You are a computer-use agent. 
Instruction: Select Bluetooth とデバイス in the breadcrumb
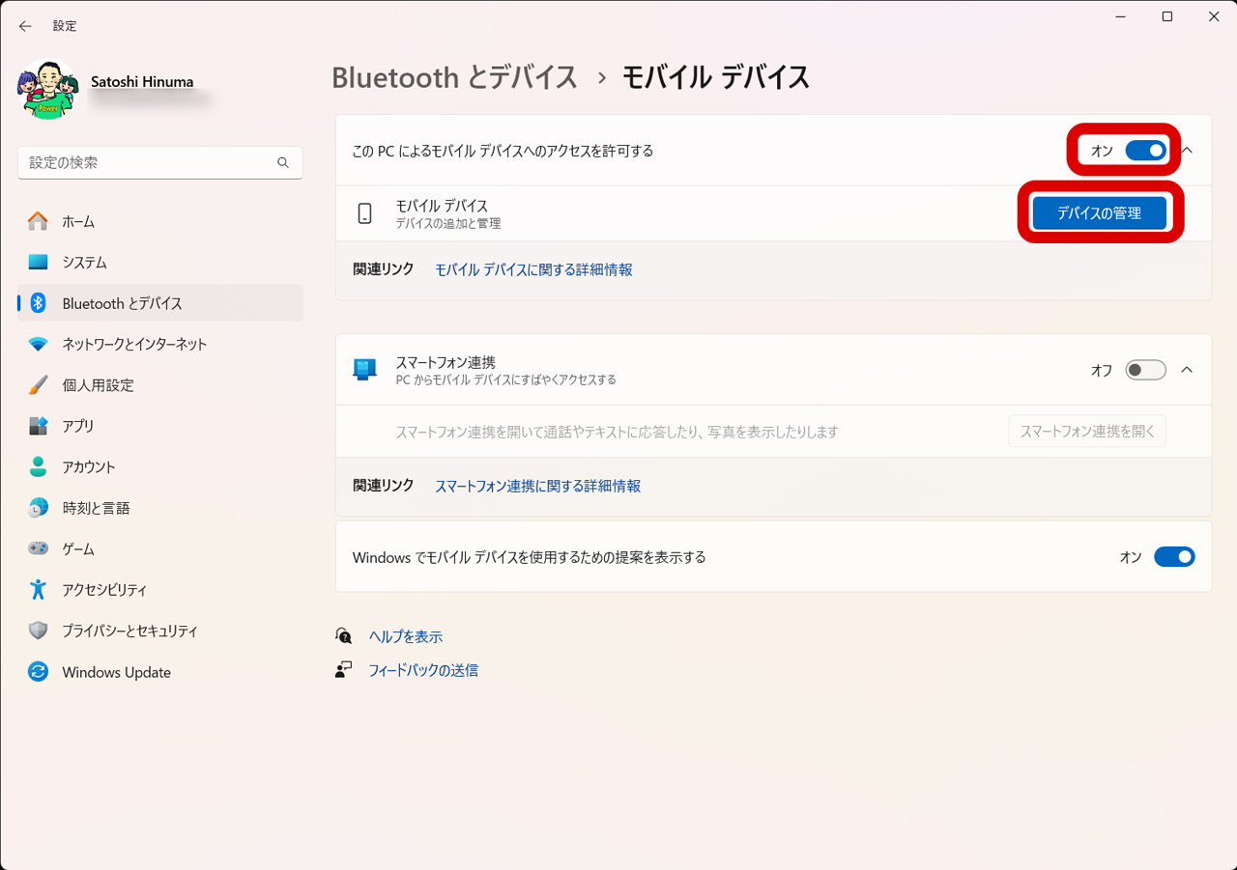click(454, 77)
